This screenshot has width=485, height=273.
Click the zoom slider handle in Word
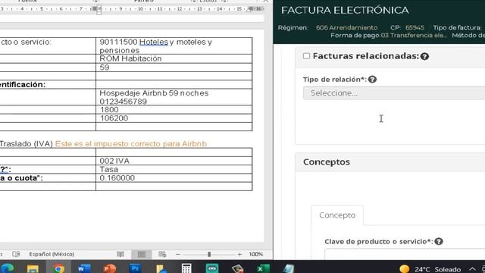(209, 255)
